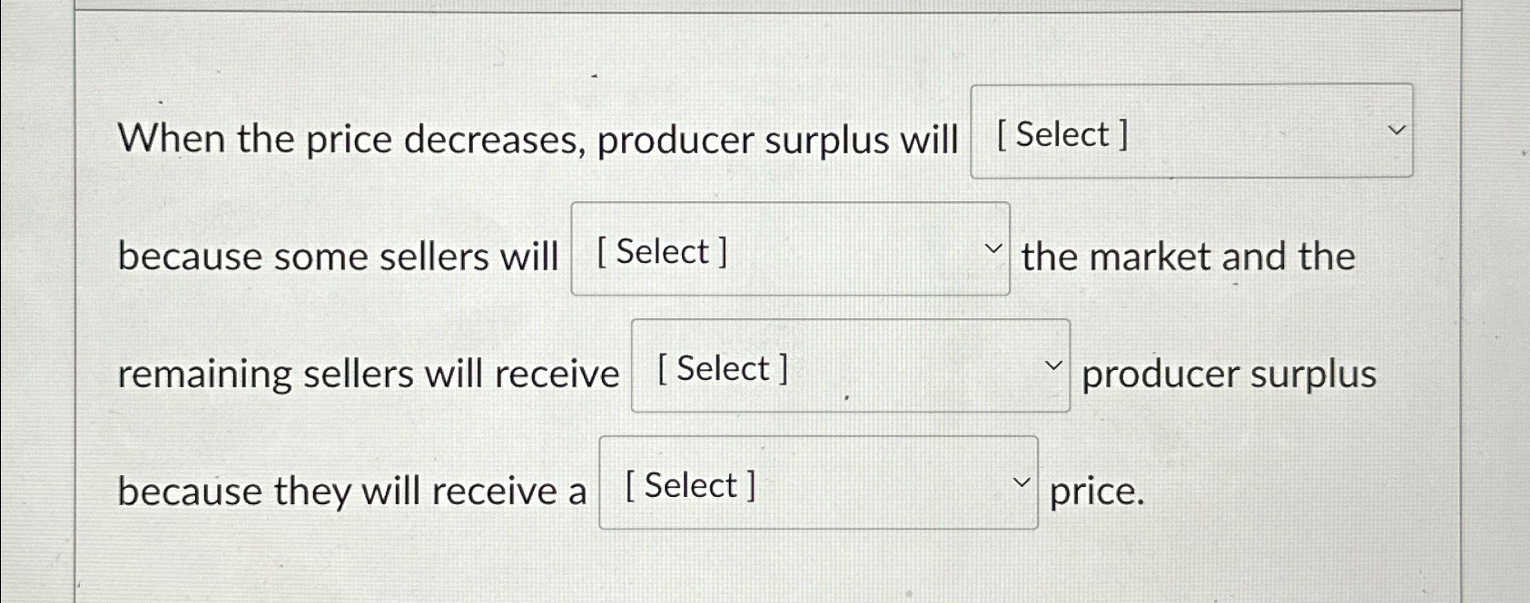
Task: Click the phrase 'remaining sellers will receive'
Action: [368, 373]
